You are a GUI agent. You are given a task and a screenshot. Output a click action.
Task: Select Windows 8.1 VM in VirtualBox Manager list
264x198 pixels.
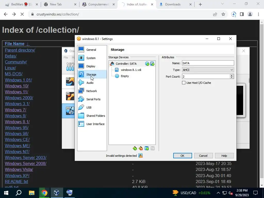point(68,111)
